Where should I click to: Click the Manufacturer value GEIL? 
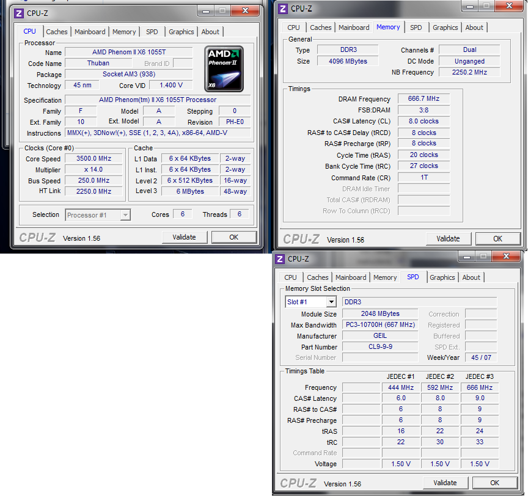point(380,335)
